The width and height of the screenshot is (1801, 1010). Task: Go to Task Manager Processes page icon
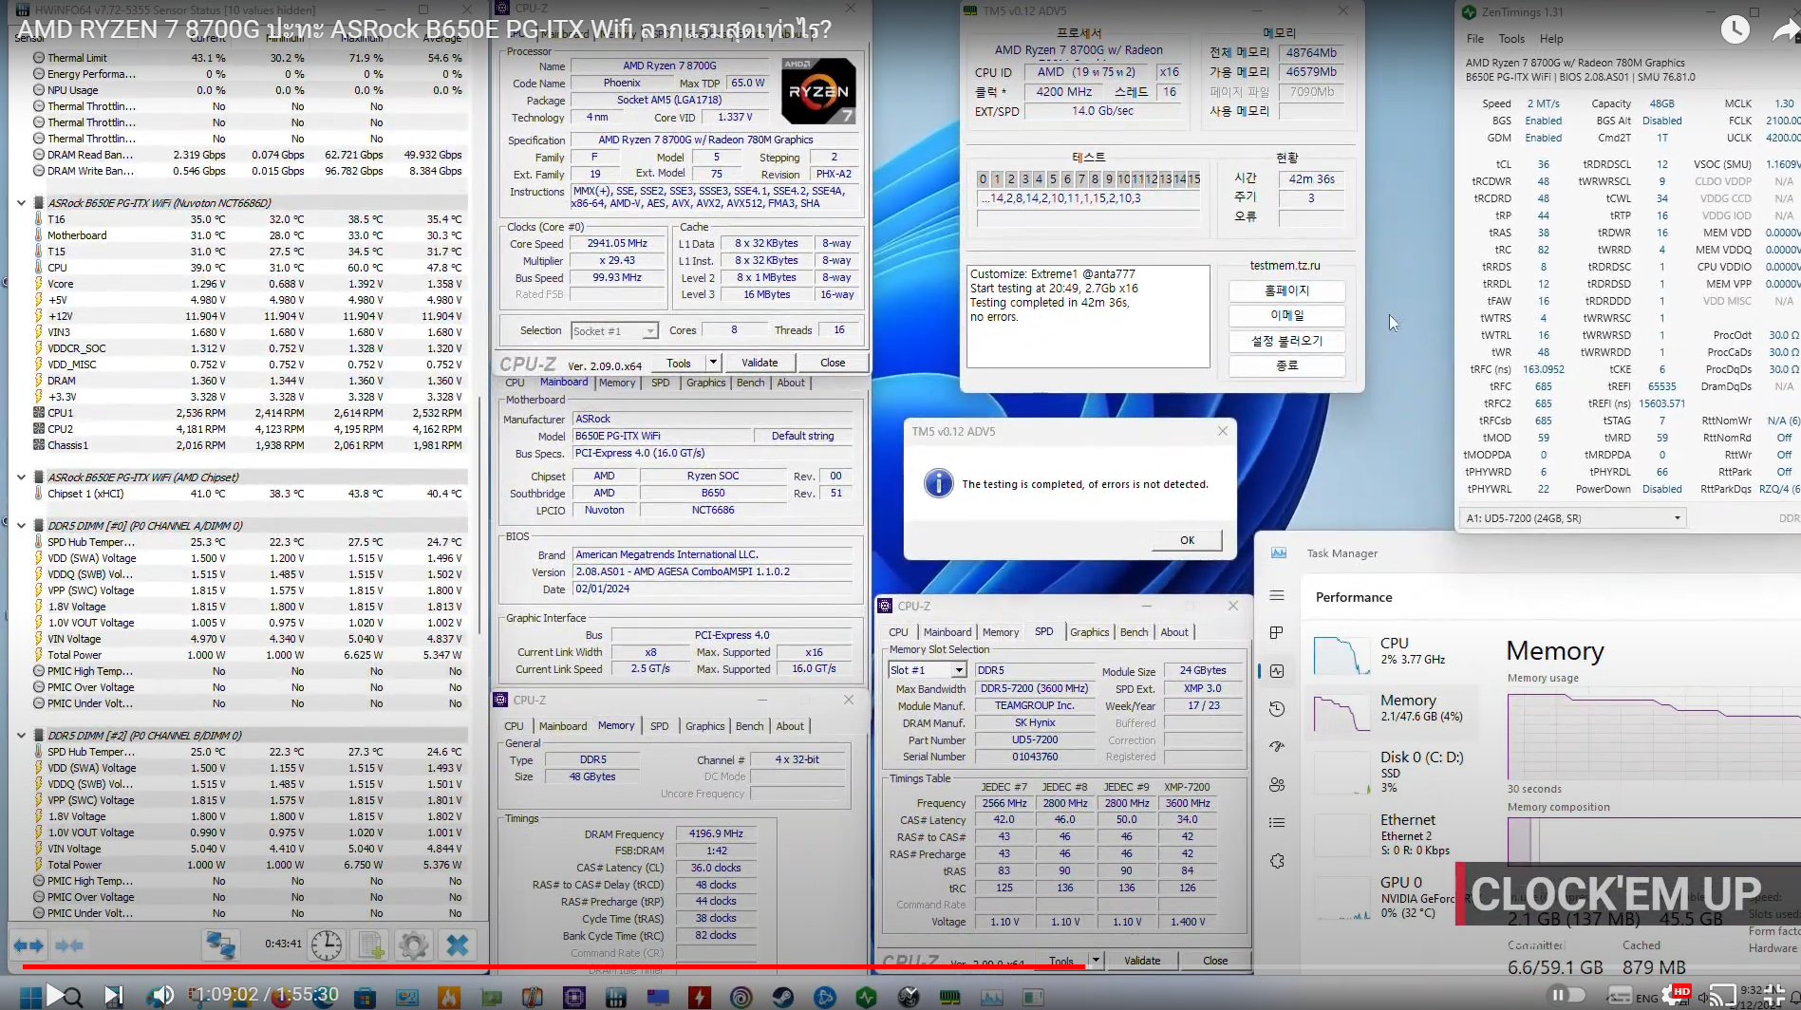tap(1277, 633)
